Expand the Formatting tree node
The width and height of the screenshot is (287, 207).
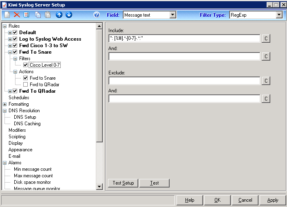click(5, 104)
